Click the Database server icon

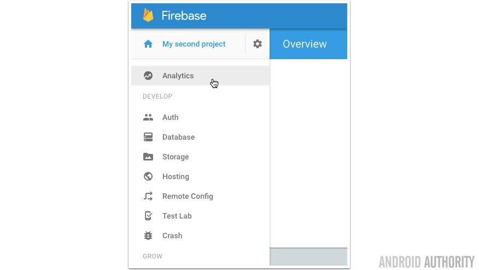click(x=148, y=137)
